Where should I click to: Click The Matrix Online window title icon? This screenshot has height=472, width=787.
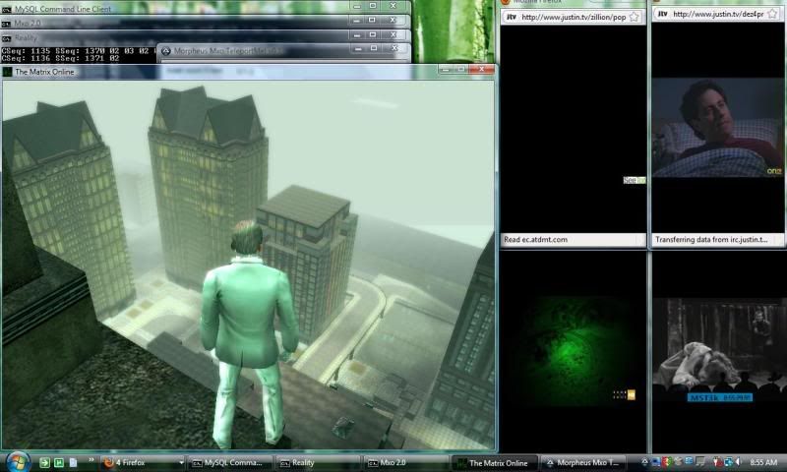click(8, 72)
